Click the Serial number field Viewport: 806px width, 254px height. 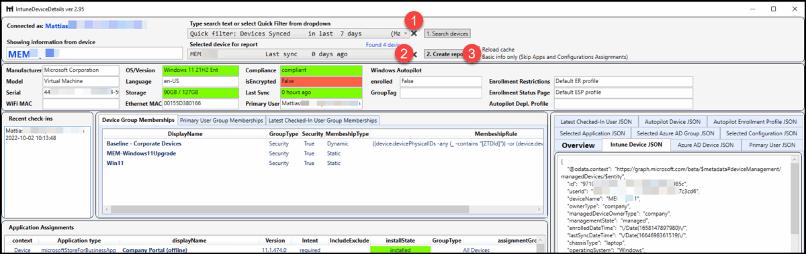click(81, 92)
